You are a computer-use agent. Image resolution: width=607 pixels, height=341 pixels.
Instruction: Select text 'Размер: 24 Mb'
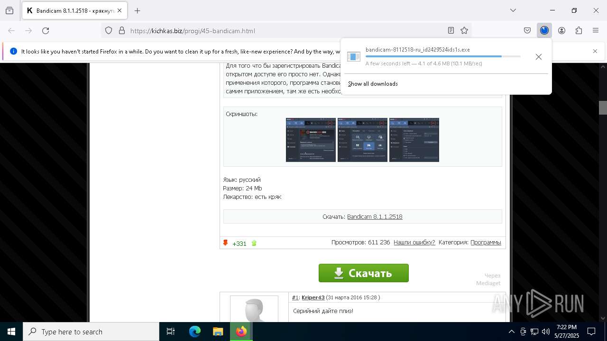click(x=242, y=188)
